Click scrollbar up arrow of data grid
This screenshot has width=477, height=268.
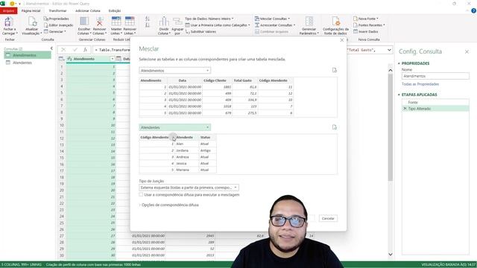pyautogui.click(x=391, y=71)
